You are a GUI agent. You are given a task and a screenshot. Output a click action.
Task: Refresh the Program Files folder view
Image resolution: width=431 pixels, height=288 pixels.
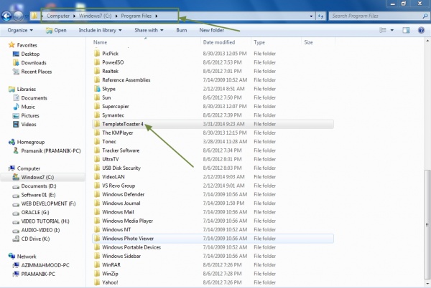(320, 16)
